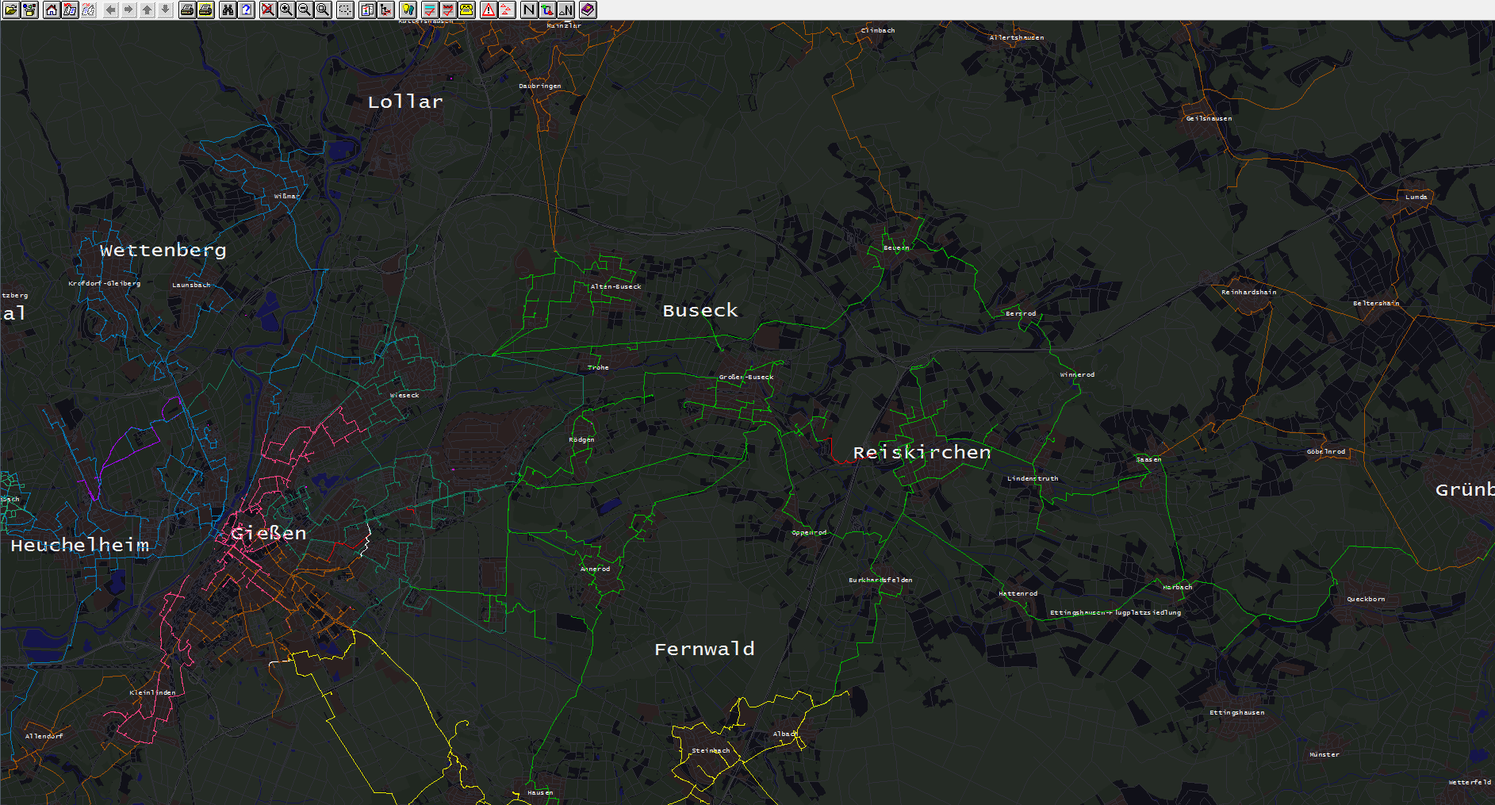Click the Daubringen village label
1495x805 pixels.
click(x=540, y=86)
